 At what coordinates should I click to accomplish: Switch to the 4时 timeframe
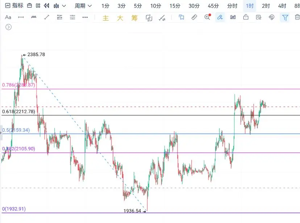tap(282, 6)
